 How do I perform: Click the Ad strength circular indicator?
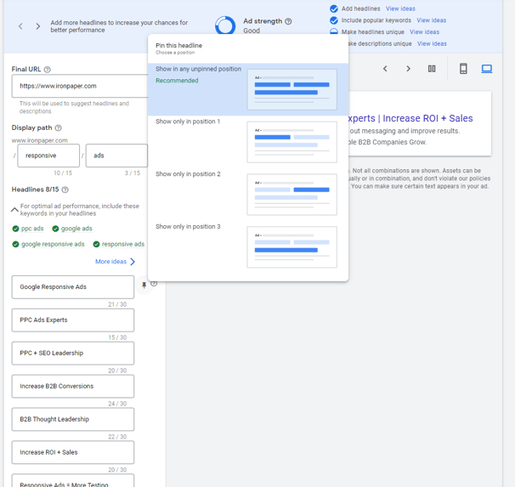click(225, 25)
